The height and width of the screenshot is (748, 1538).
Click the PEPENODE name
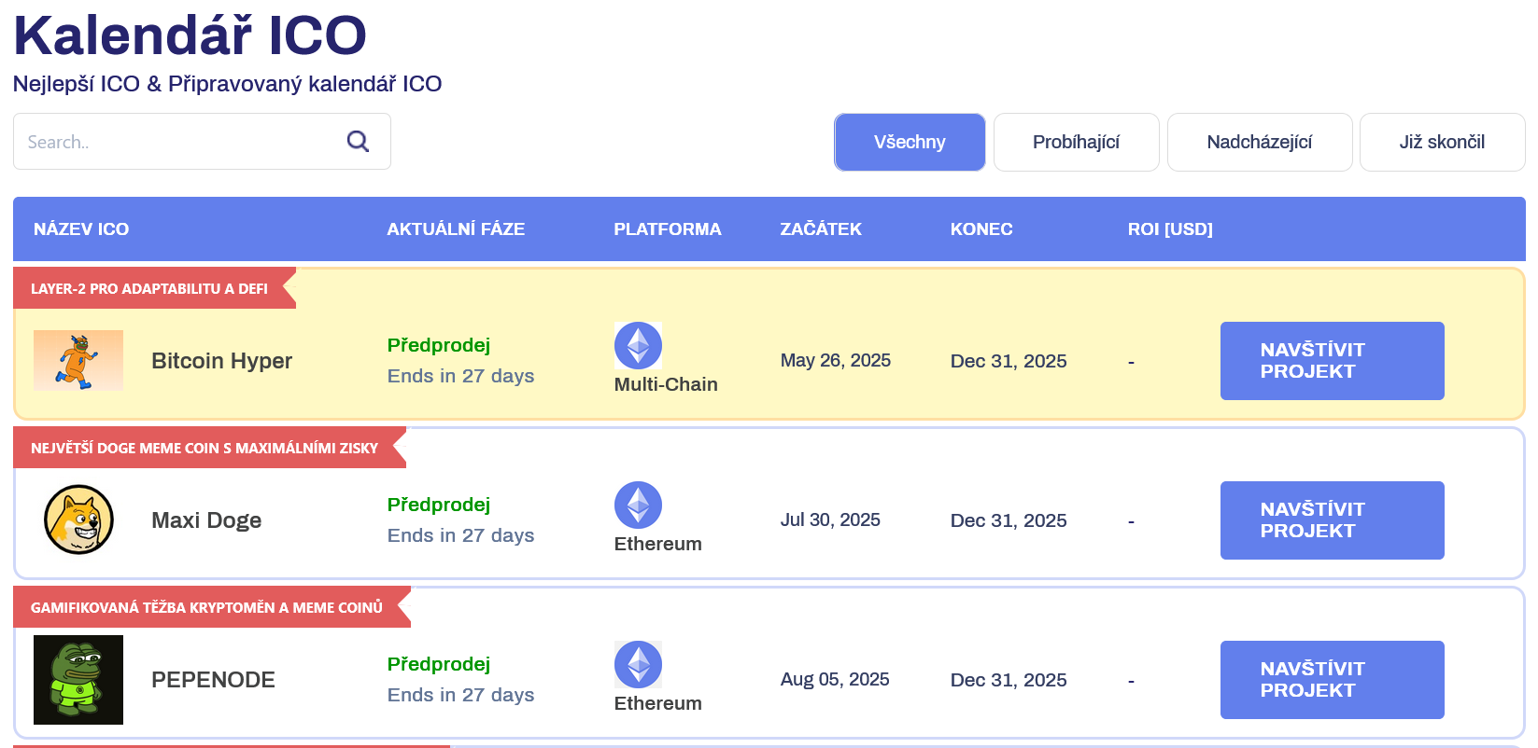click(x=213, y=680)
